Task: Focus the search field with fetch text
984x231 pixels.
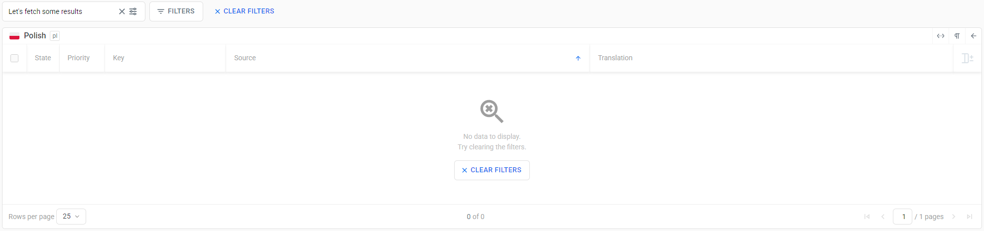Action: (x=60, y=11)
